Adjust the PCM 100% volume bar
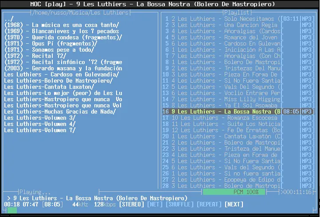The height and width of the screenshot is (217, 320). pos(234,192)
